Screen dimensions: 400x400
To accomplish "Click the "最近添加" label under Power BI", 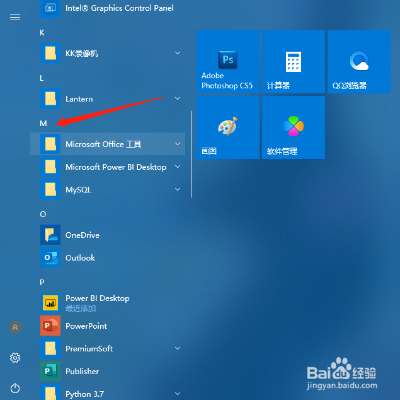I will [x=81, y=309].
